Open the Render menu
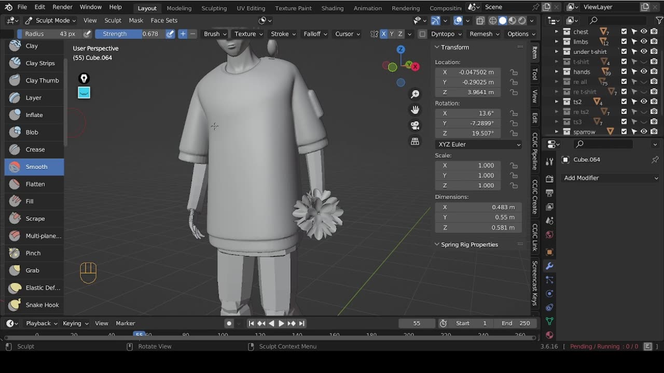The image size is (664, 373). pyautogui.click(x=62, y=7)
